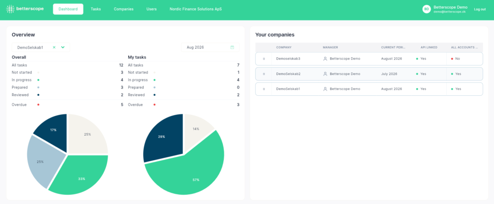Image resolution: width=494 pixels, height=204 pixels.
Task: Click the Prepared label under My tasks
Action: coord(136,88)
